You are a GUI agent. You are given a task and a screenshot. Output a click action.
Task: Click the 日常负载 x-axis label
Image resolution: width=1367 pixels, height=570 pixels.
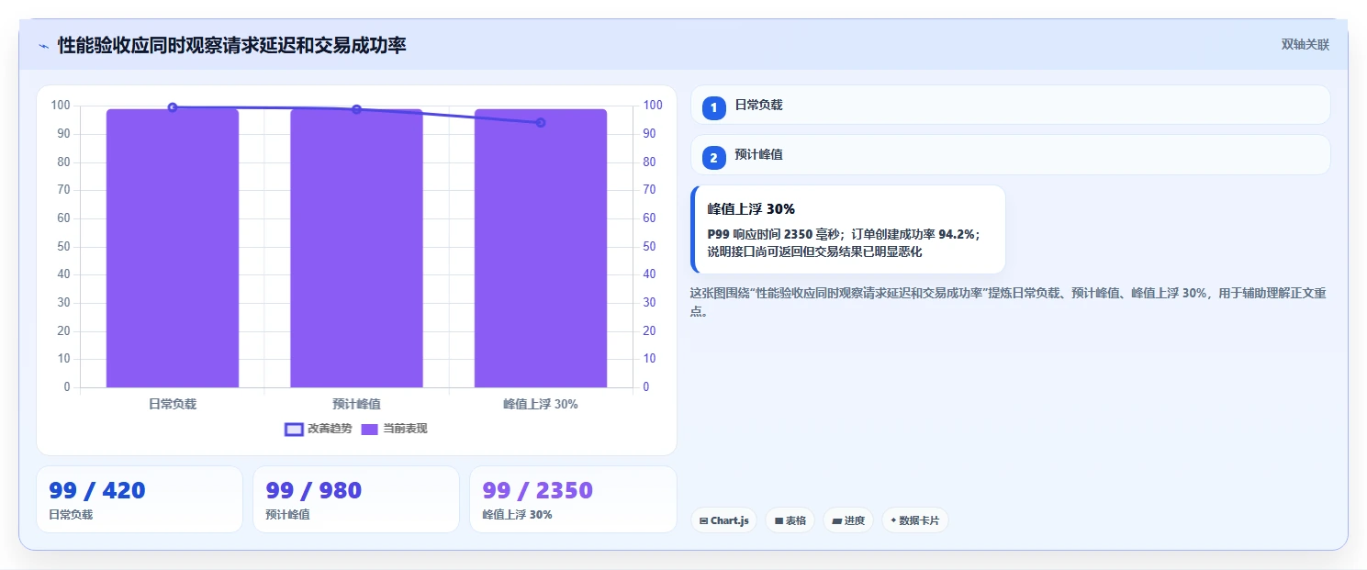tap(173, 404)
